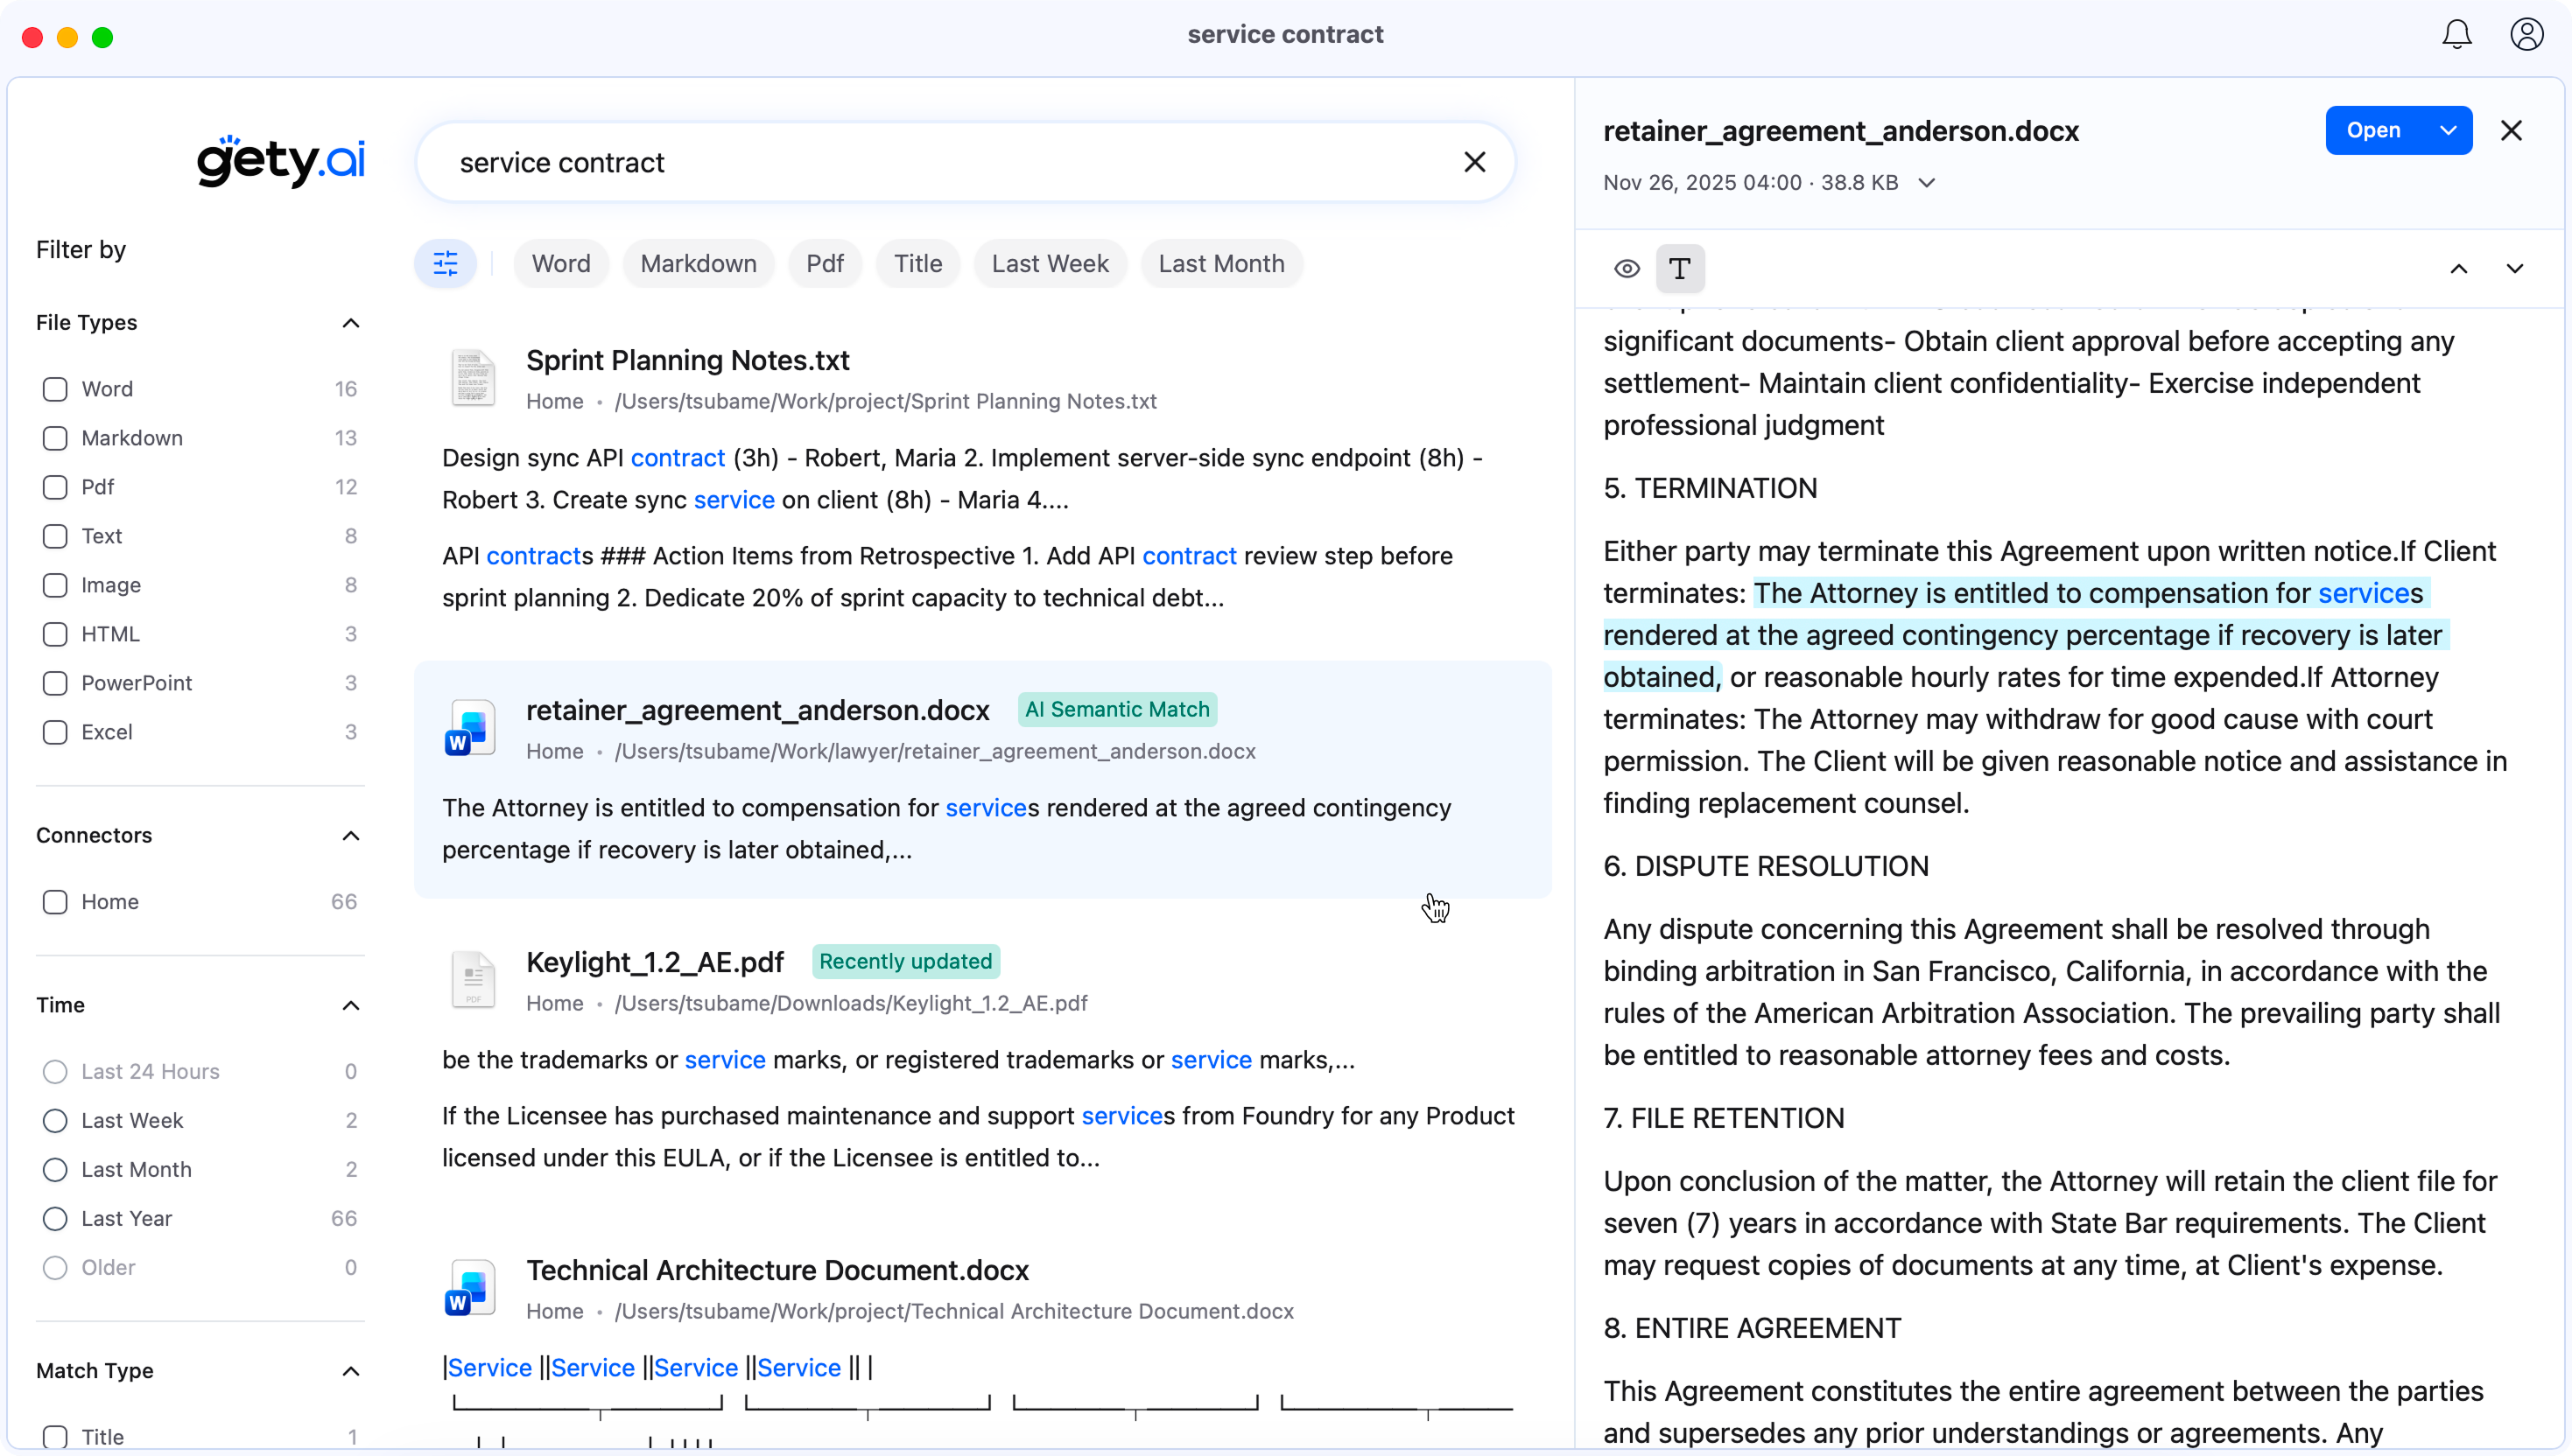Click the filter sliders icon
This screenshot has height=1456, width=2572.
(446, 264)
